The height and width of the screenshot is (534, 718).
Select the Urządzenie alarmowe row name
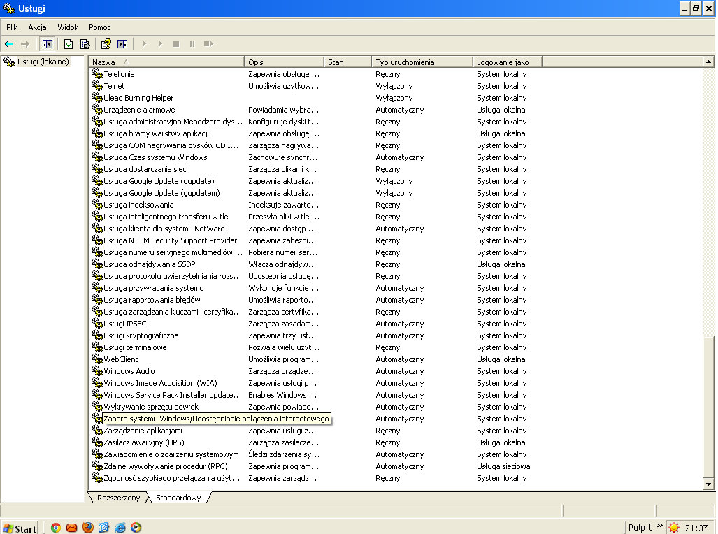[139, 110]
